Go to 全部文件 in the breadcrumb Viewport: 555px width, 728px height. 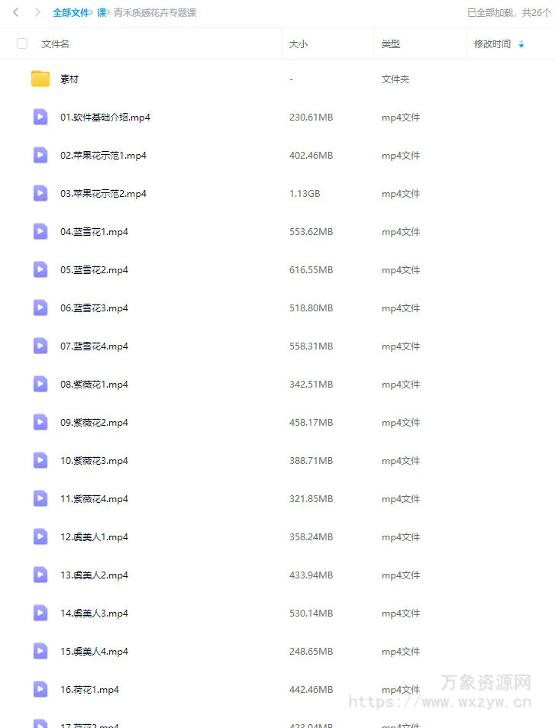coord(71,12)
